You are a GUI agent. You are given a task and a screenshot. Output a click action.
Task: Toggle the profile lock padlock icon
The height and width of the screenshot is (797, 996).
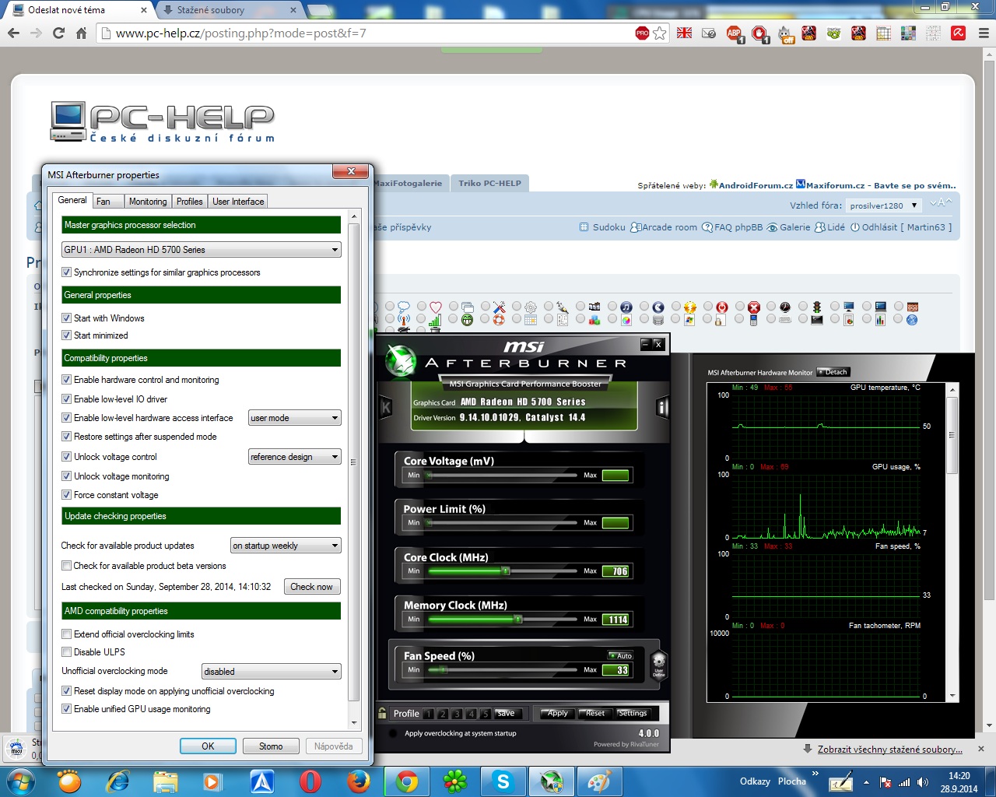(x=382, y=713)
